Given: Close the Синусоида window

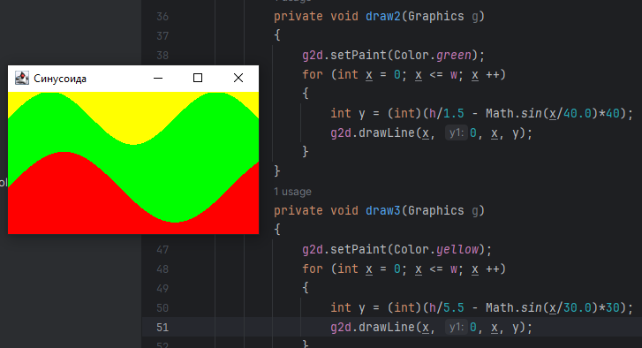Looking at the screenshot, I should [238, 78].
